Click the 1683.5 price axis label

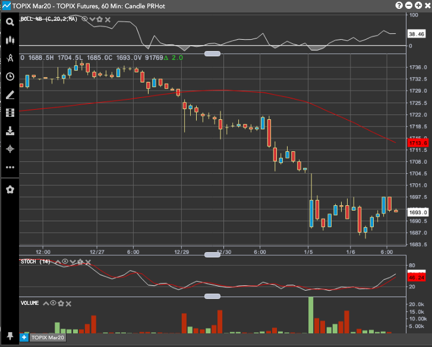pos(418,244)
